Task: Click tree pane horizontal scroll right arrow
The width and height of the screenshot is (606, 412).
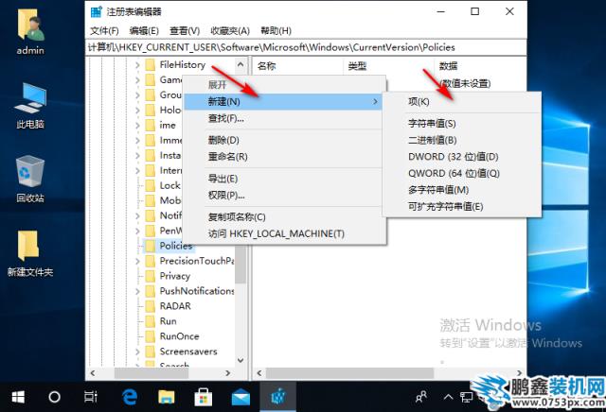Action: [227, 373]
